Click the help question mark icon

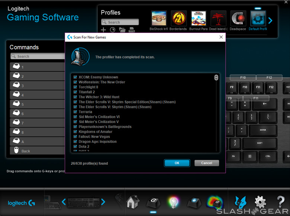281,202
